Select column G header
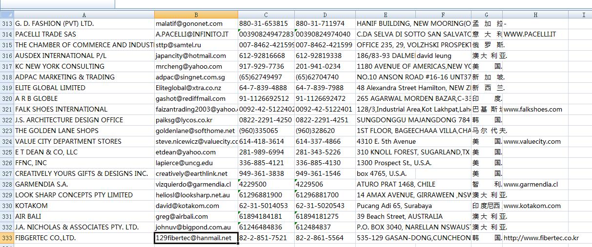 click(487, 15)
